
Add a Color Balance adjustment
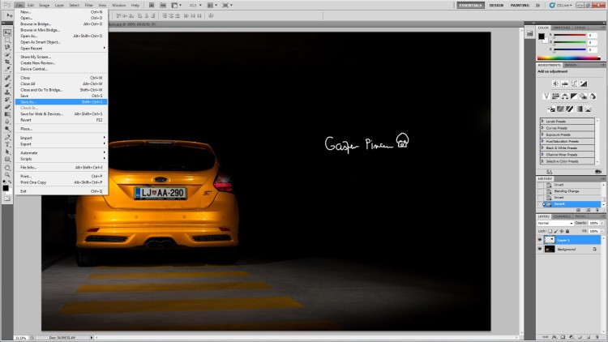pos(565,96)
